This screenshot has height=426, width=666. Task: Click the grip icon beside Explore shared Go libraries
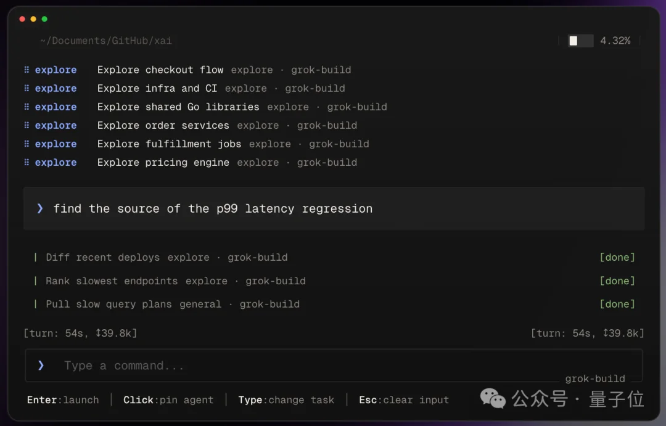(27, 107)
